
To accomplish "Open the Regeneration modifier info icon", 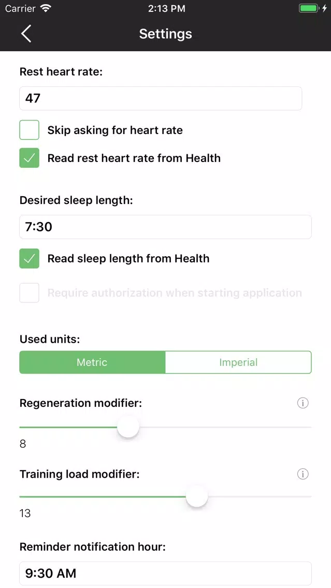I will (x=303, y=403).
